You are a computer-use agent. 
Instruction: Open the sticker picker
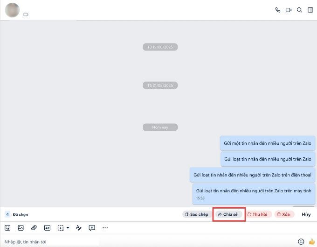[7, 228]
